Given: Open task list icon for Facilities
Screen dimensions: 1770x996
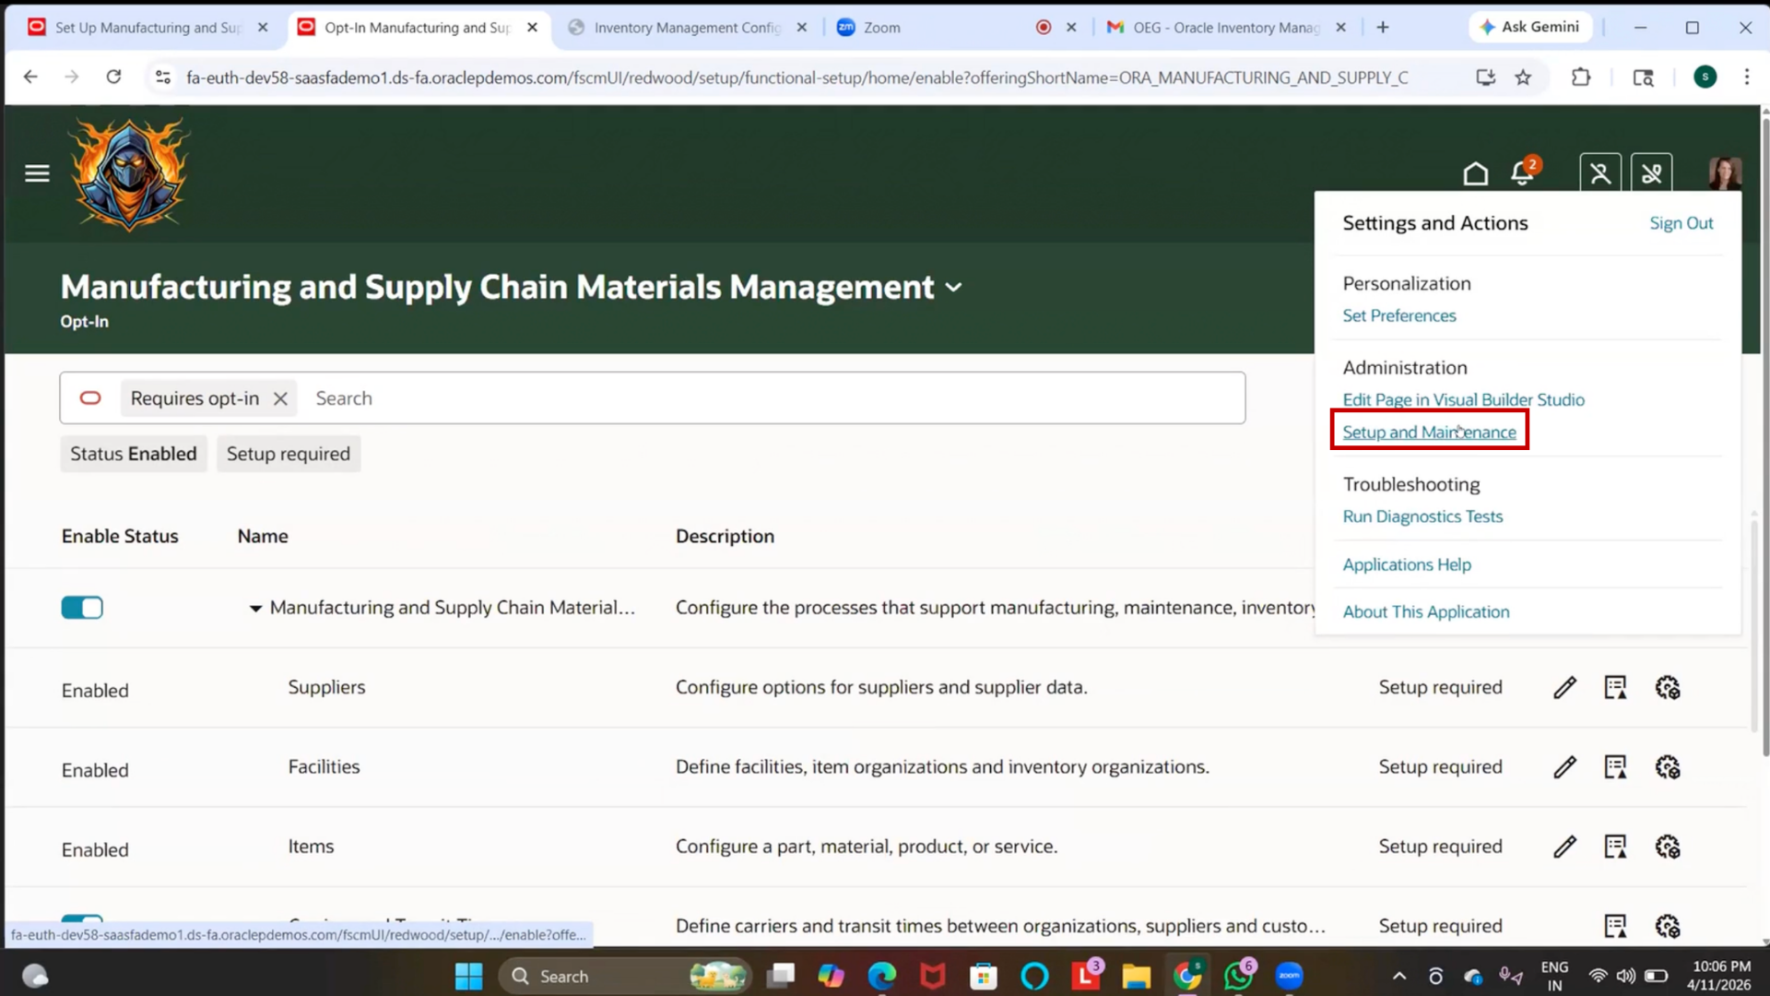Looking at the screenshot, I should point(1615,767).
